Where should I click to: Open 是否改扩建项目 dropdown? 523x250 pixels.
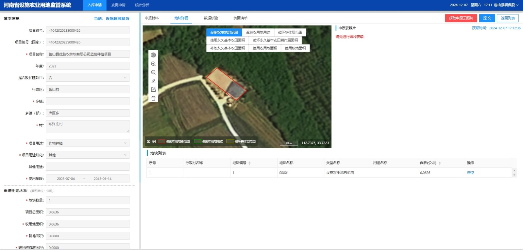[88, 78]
